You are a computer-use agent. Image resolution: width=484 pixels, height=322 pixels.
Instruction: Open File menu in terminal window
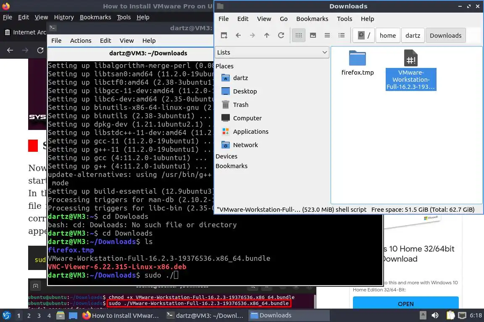56,41
